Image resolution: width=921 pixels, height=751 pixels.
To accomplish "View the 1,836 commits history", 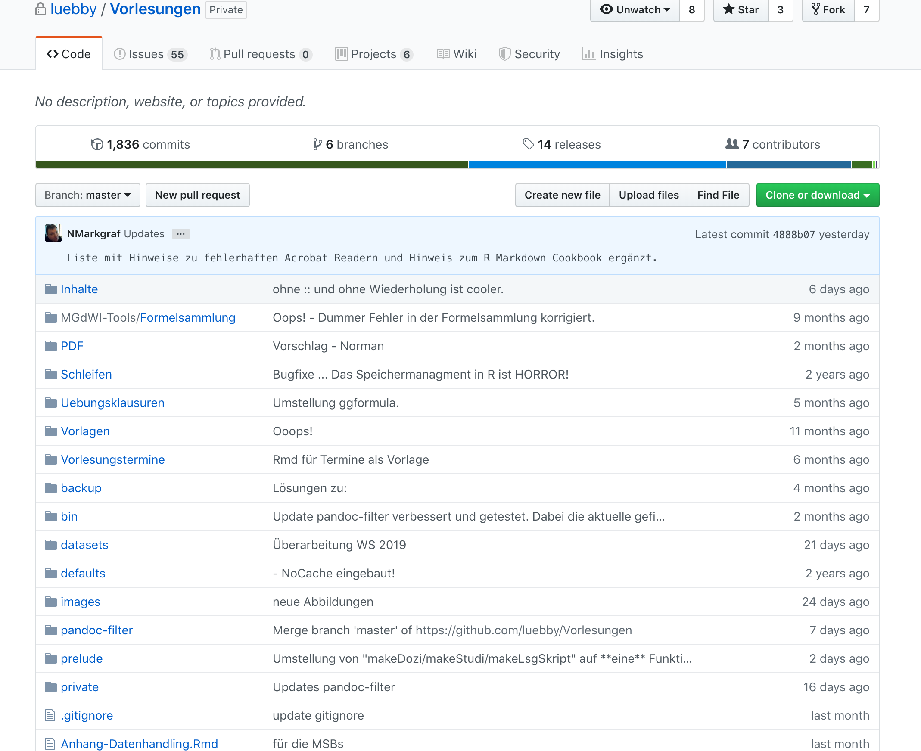I will 140,145.
